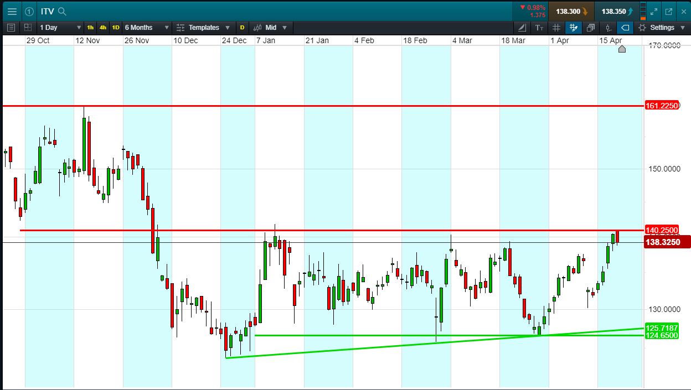Switch to 1h quick interval
691x390 pixels.
click(90, 27)
